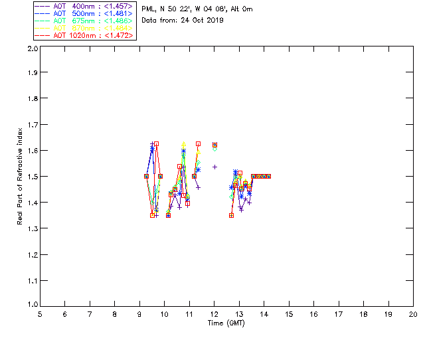Click the 11 x-axis time label
The width and height of the screenshot is (425, 340).
[x=189, y=314]
